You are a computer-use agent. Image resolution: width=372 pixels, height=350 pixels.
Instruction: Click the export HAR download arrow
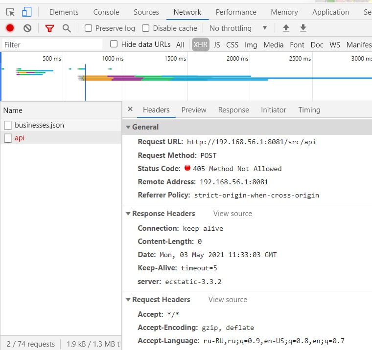pyautogui.click(x=303, y=28)
